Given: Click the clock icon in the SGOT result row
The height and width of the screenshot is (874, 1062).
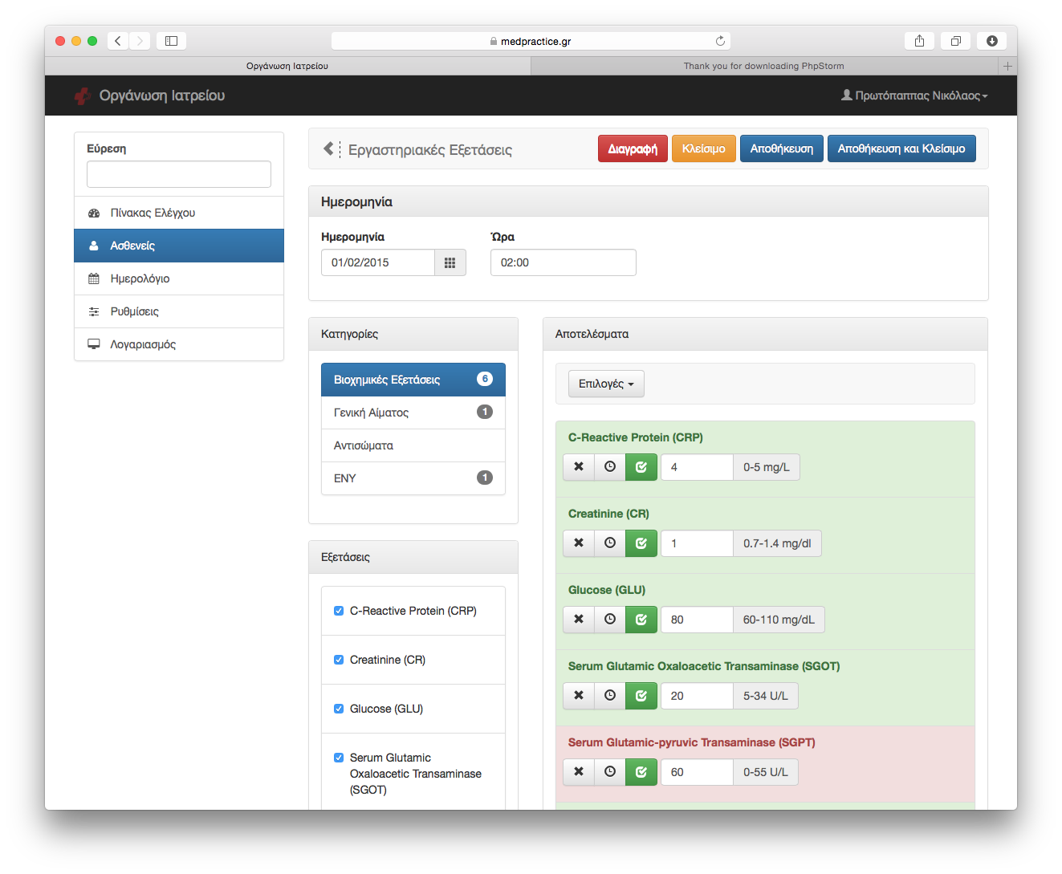Looking at the screenshot, I should (x=610, y=696).
